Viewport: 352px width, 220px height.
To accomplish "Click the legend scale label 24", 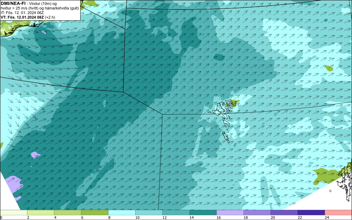I will coord(327,218).
